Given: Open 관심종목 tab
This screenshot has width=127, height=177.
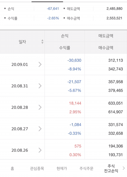Looking at the screenshot, I should 37,168.
